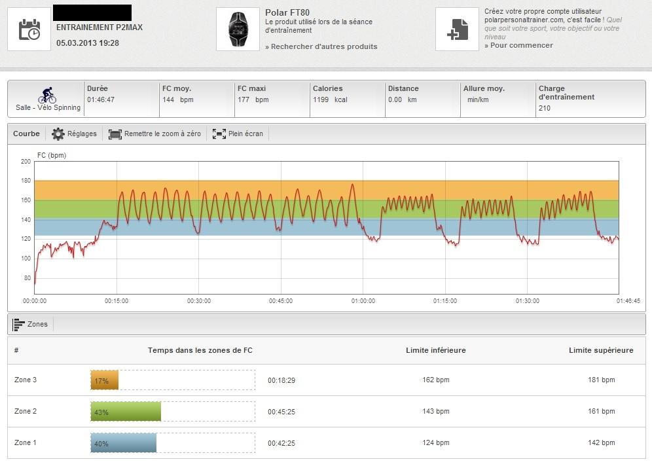The width and height of the screenshot is (652, 468).
Task: Click Zone 3 time 00:18:29
Action: coord(281,380)
